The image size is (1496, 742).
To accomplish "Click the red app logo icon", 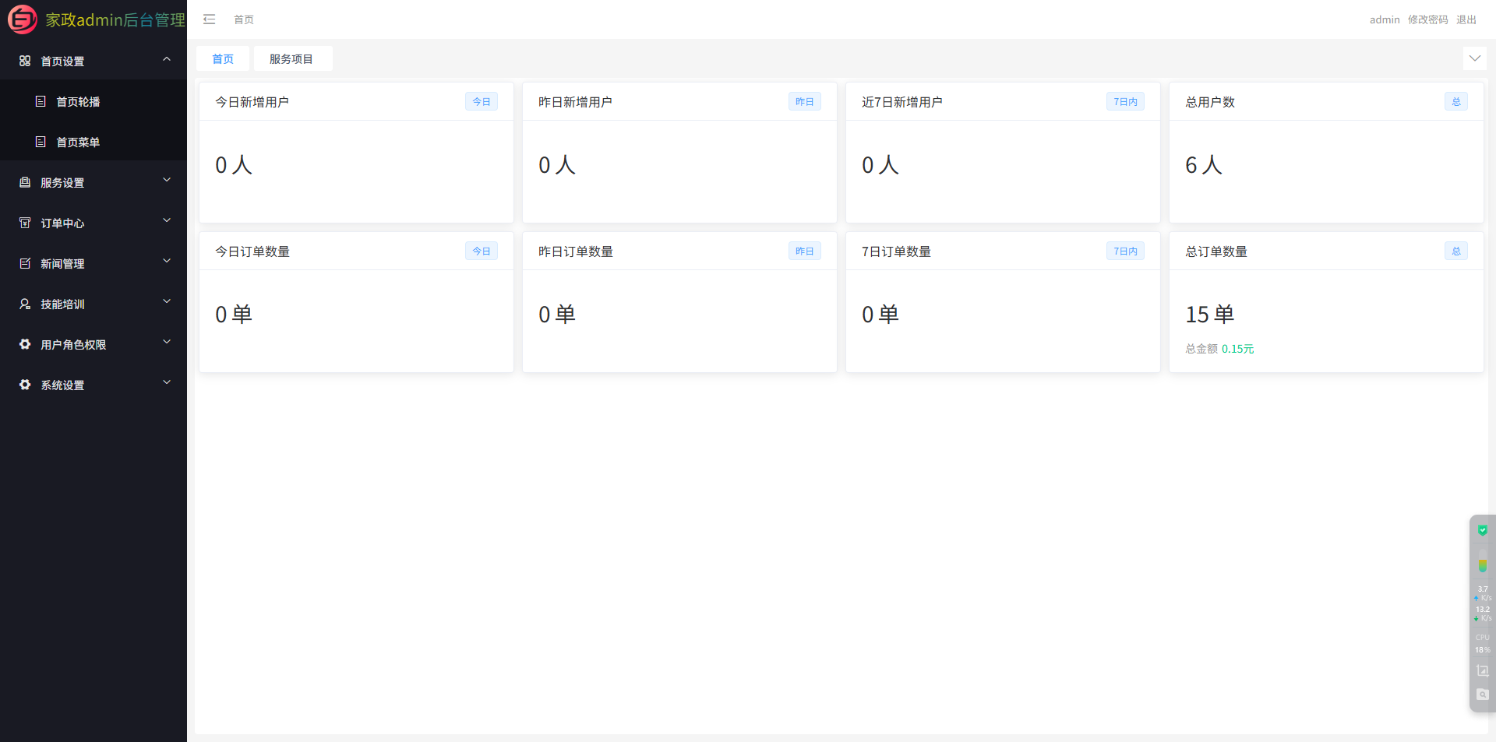I will tap(22, 19).
